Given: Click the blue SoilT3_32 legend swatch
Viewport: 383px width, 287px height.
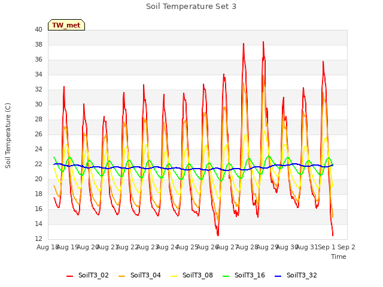Looking at the screenshot, I should coord(278,276).
